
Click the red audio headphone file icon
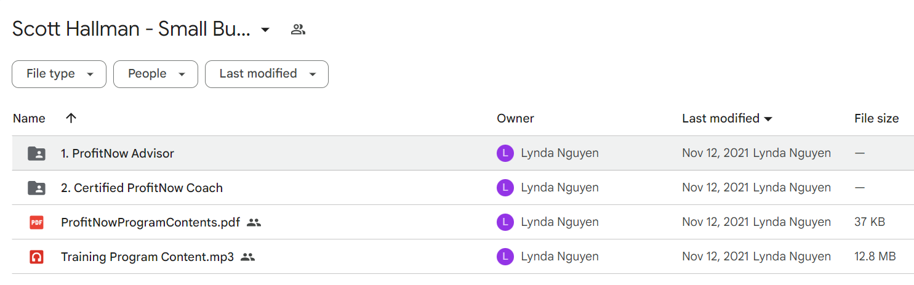(37, 257)
